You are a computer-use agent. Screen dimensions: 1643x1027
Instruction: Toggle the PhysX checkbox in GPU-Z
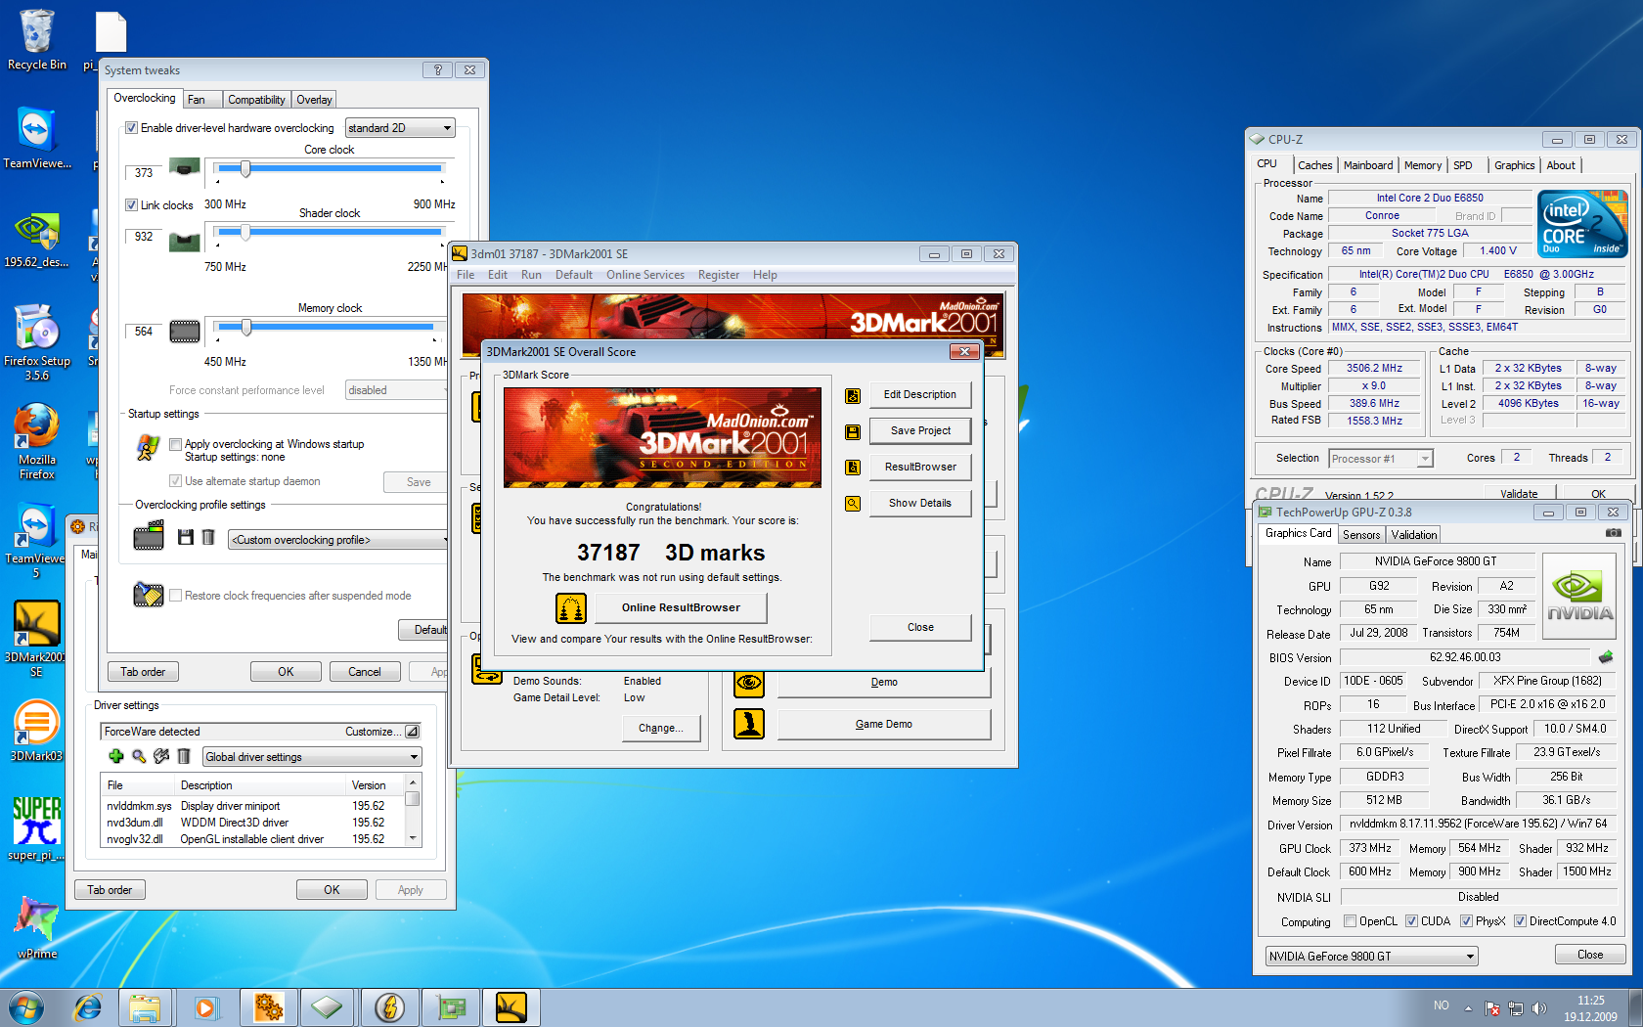(x=1467, y=921)
